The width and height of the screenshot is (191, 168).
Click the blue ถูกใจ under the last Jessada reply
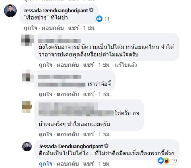pos(45,164)
